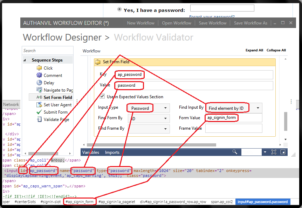Click scroll-down arrow of workflow scrollbar
The height and width of the screenshot is (208, 302).
pyautogui.click(x=286, y=139)
